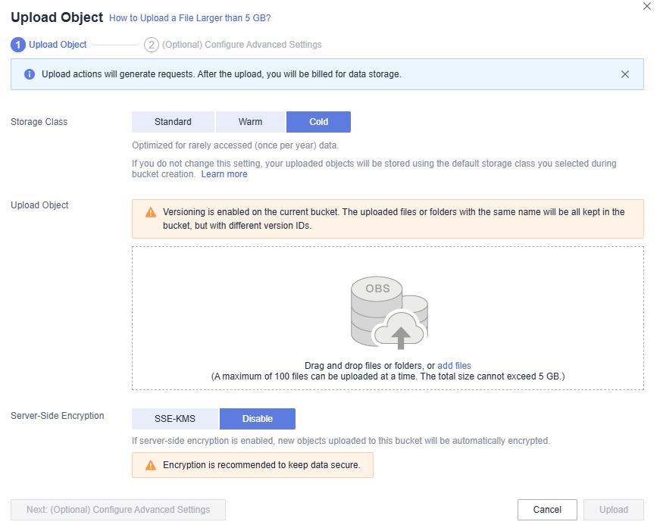Enable SSE-KMS server-side encryption

[x=175, y=419]
